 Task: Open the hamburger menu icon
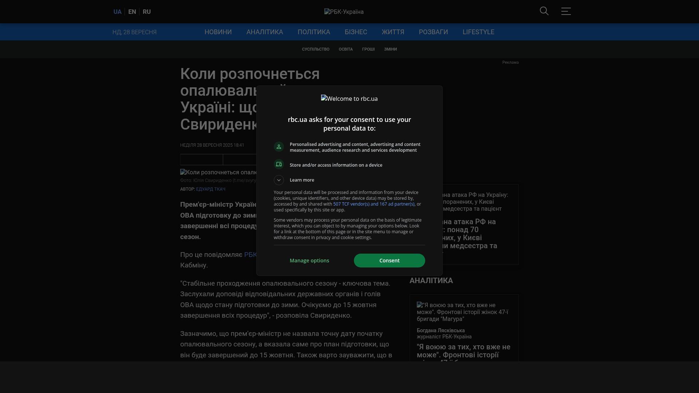(566, 11)
